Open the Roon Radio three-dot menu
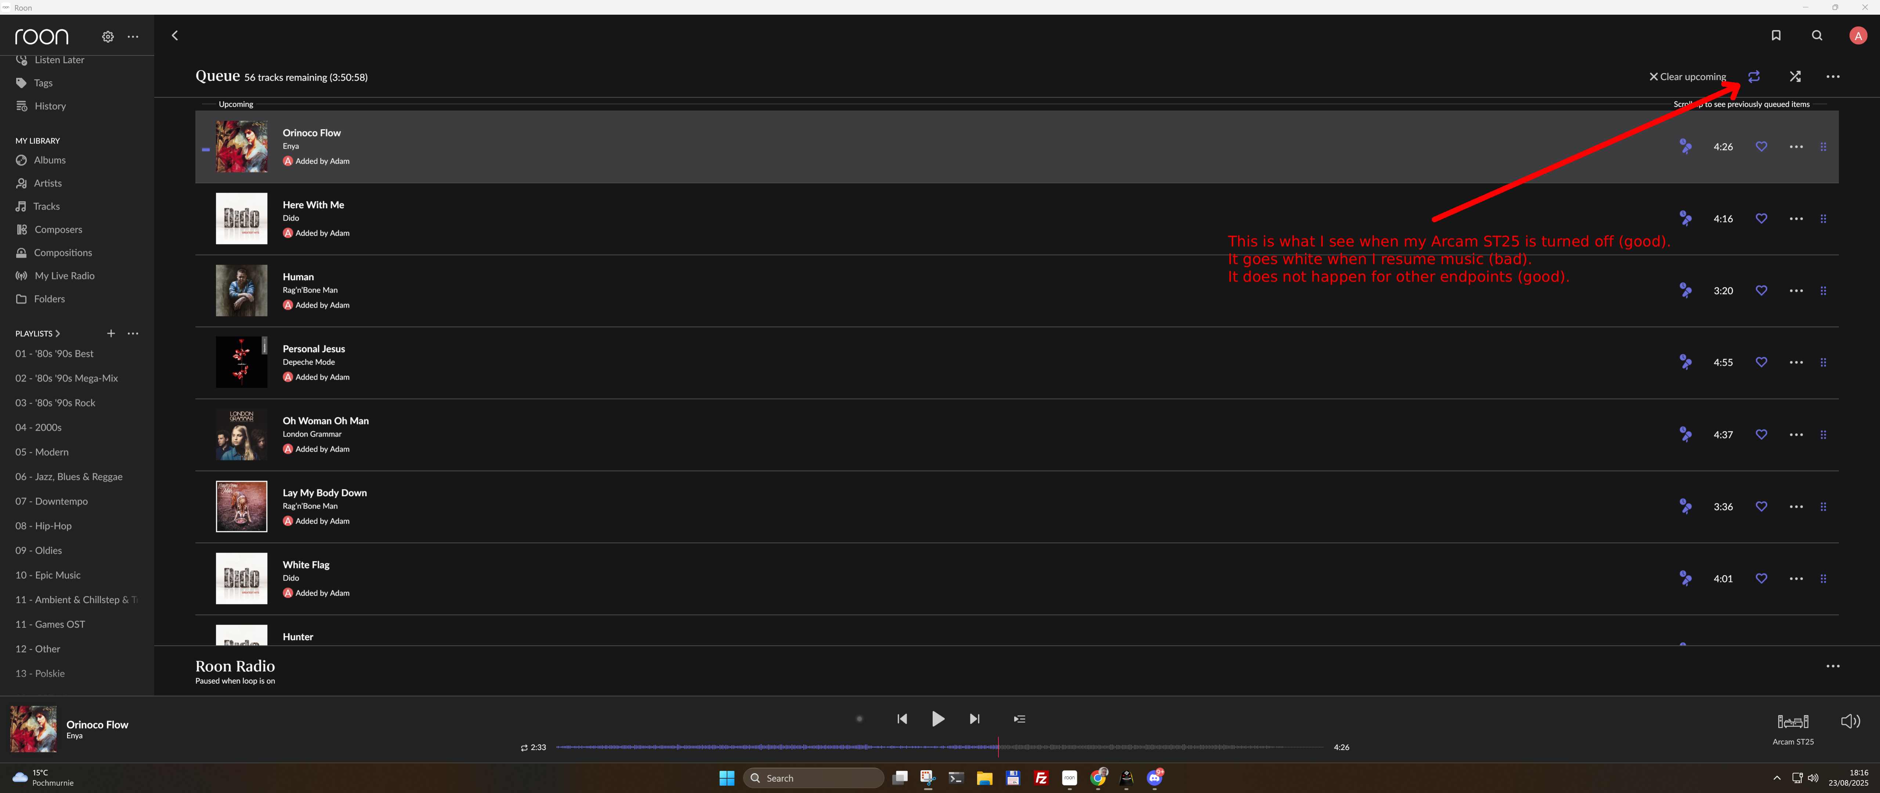The height and width of the screenshot is (793, 1880). [x=1833, y=666]
